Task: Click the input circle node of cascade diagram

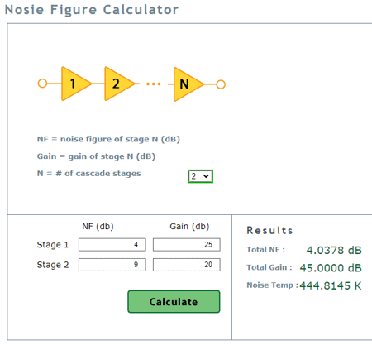Action: click(42, 83)
